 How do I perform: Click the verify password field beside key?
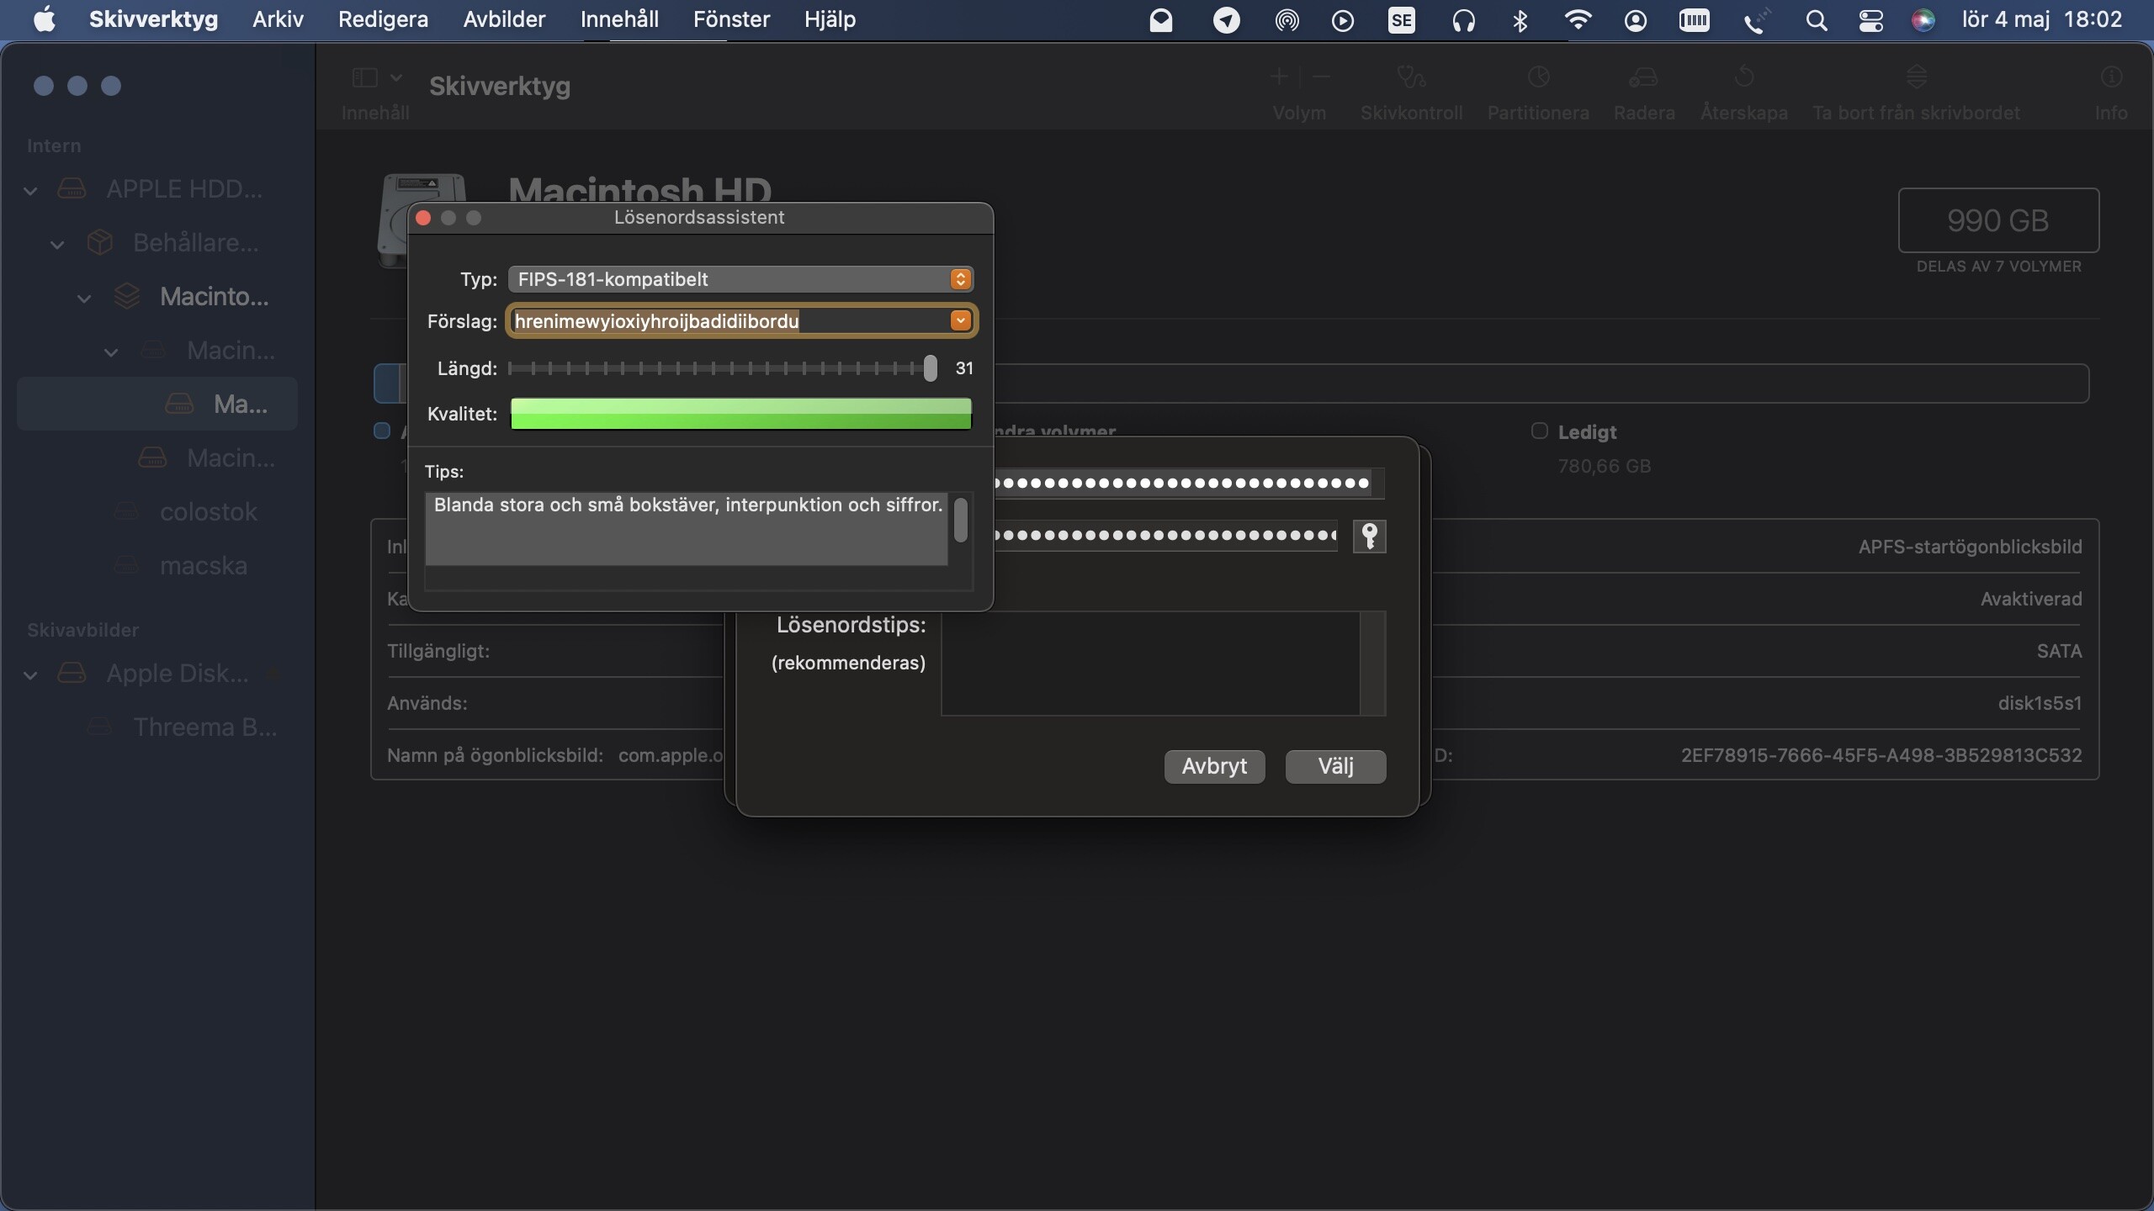(1165, 536)
